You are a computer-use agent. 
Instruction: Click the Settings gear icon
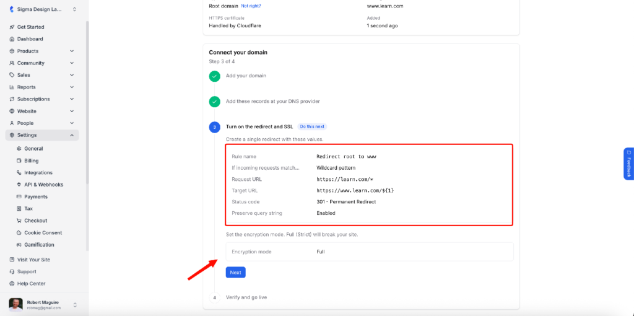pyautogui.click(x=12, y=135)
